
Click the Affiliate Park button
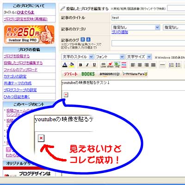pyautogui.click(x=135, y=74)
